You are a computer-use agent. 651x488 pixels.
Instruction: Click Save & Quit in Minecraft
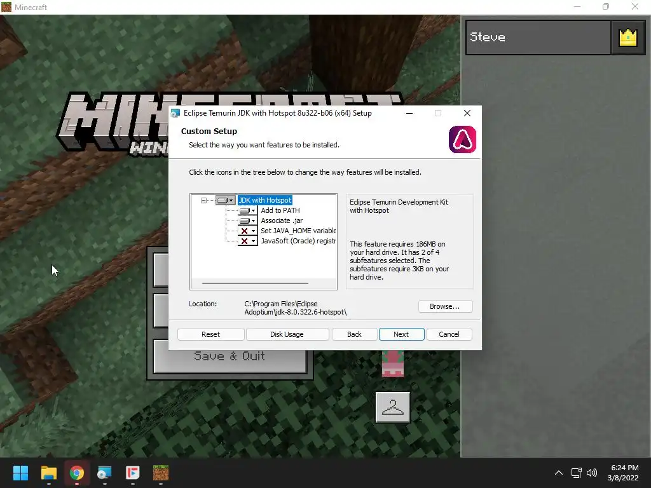coord(230,356)
